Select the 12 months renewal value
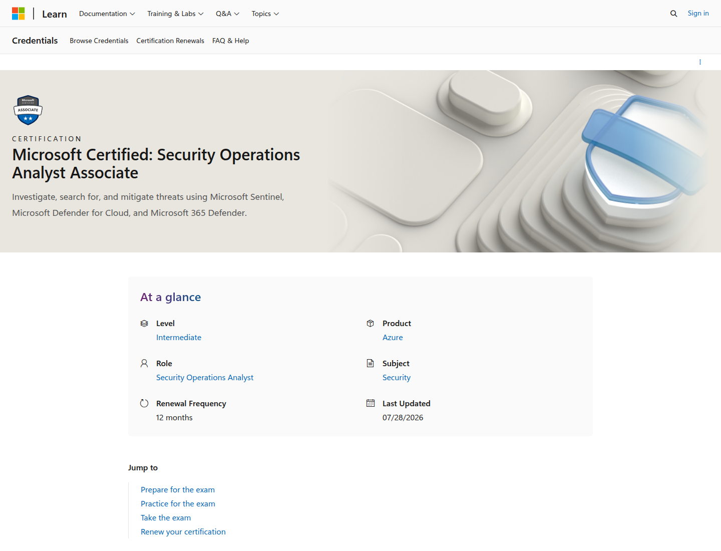The height and width of the screenshot is (551, 721). point(174,418)
